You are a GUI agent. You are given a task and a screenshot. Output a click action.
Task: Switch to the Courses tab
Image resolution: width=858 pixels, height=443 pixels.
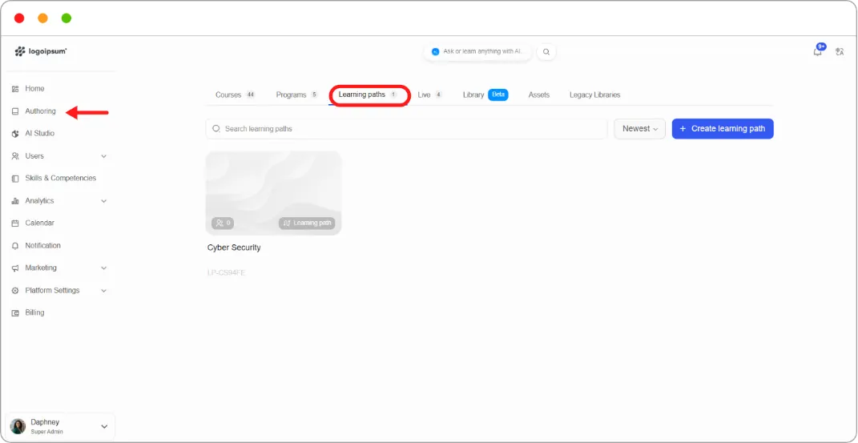click(x=236, y=95)
